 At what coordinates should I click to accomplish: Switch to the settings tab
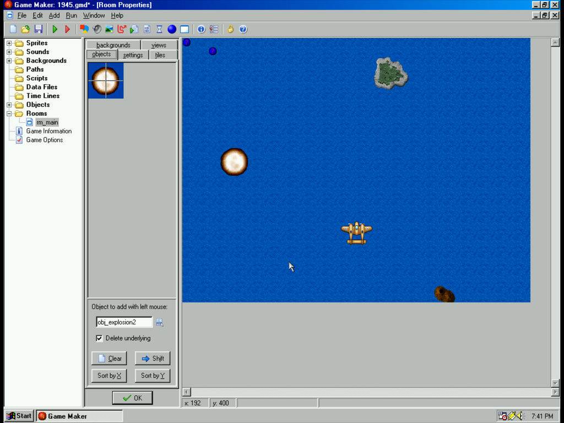(133, 55)
